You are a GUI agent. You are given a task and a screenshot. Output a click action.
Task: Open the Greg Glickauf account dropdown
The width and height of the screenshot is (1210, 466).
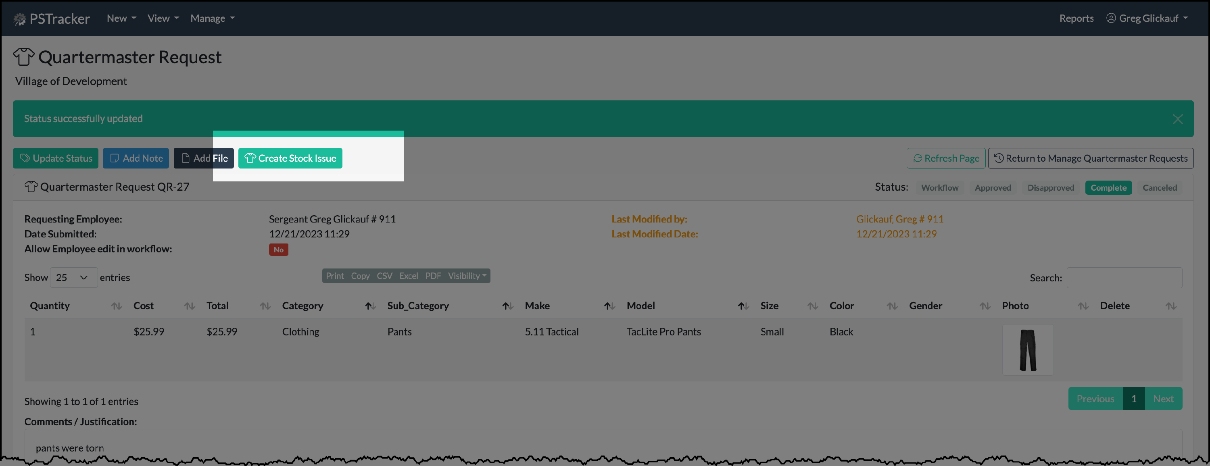pos(1149,18)
